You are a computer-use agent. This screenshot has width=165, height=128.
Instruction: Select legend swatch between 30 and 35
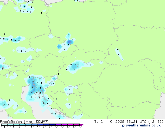click(59, 125)
